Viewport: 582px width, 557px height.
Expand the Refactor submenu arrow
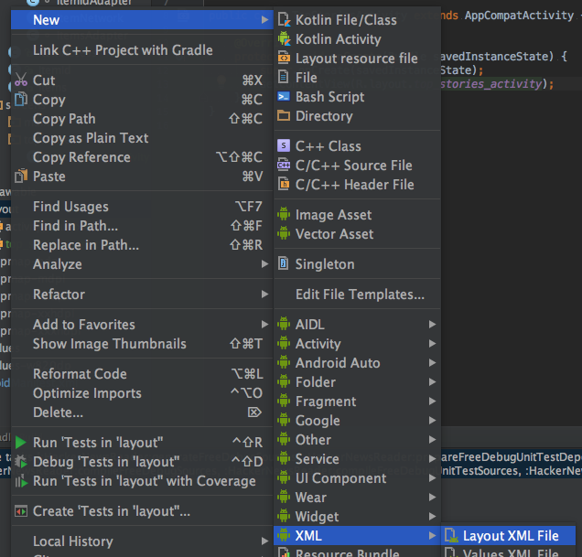(x=264, y=295)
